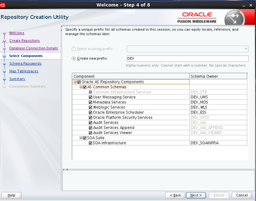Click the Schema Owner column header
Screen dimensions: 256x201
point(218,76)
